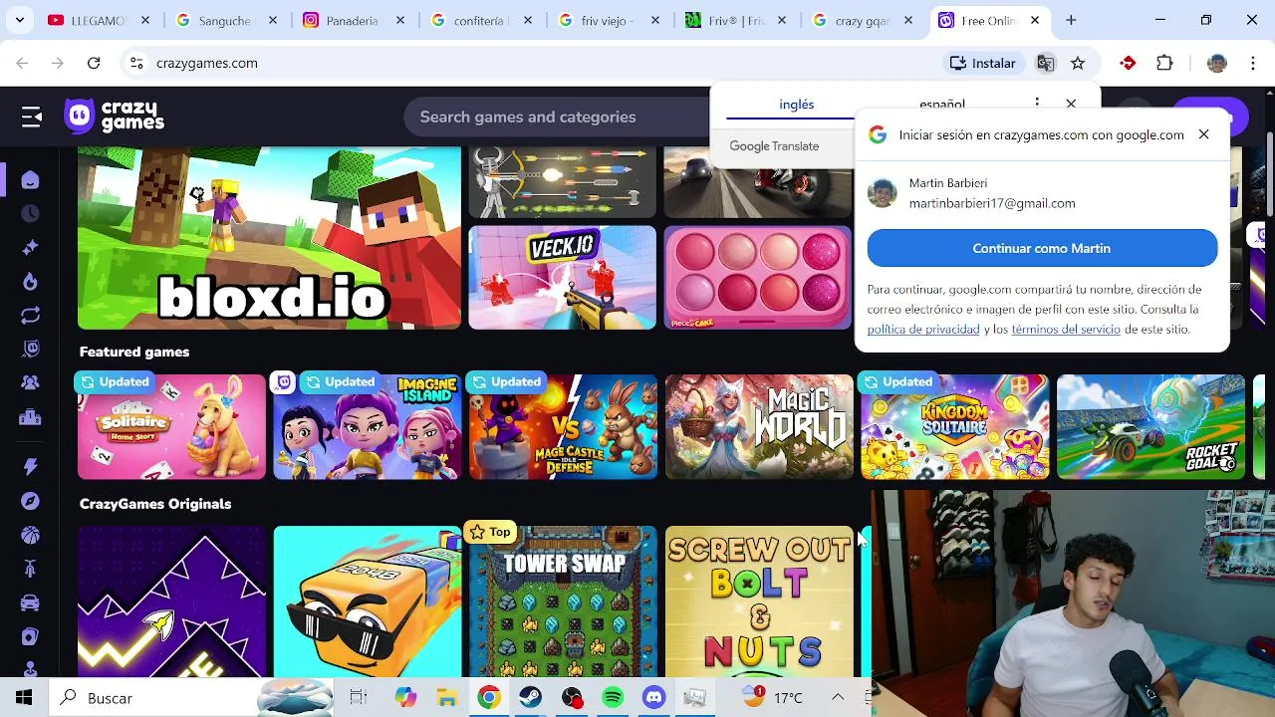Click the Continuar como Martin button

1042,248
